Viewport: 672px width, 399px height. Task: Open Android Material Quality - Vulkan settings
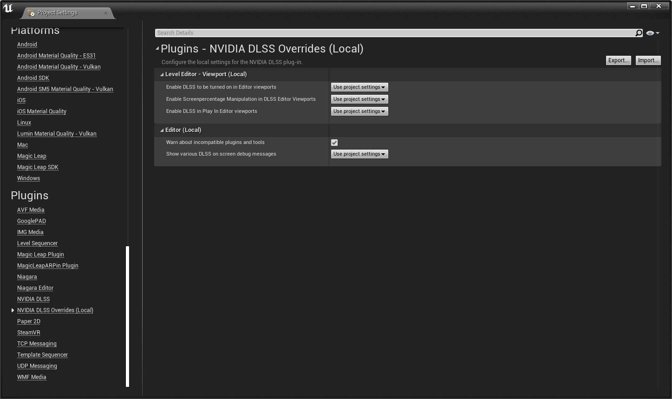pyautogui.click(x=59, y=67)
